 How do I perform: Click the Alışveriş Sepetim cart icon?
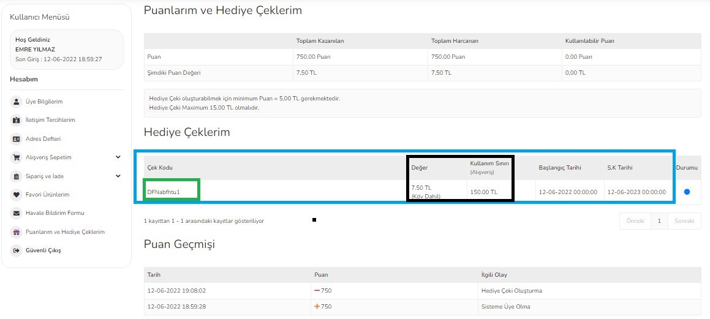tap(17, 157)
